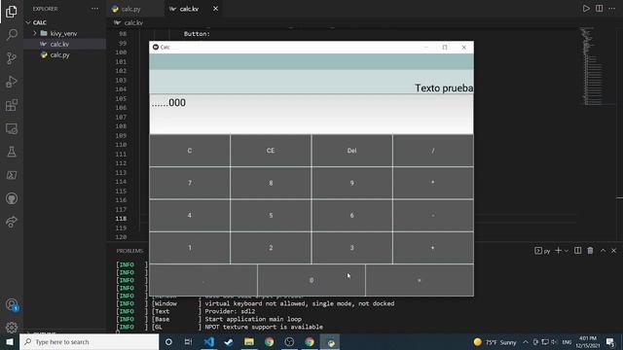623x350 pixels.
Task: Open the Live Share view
Action: click(12, 222)
